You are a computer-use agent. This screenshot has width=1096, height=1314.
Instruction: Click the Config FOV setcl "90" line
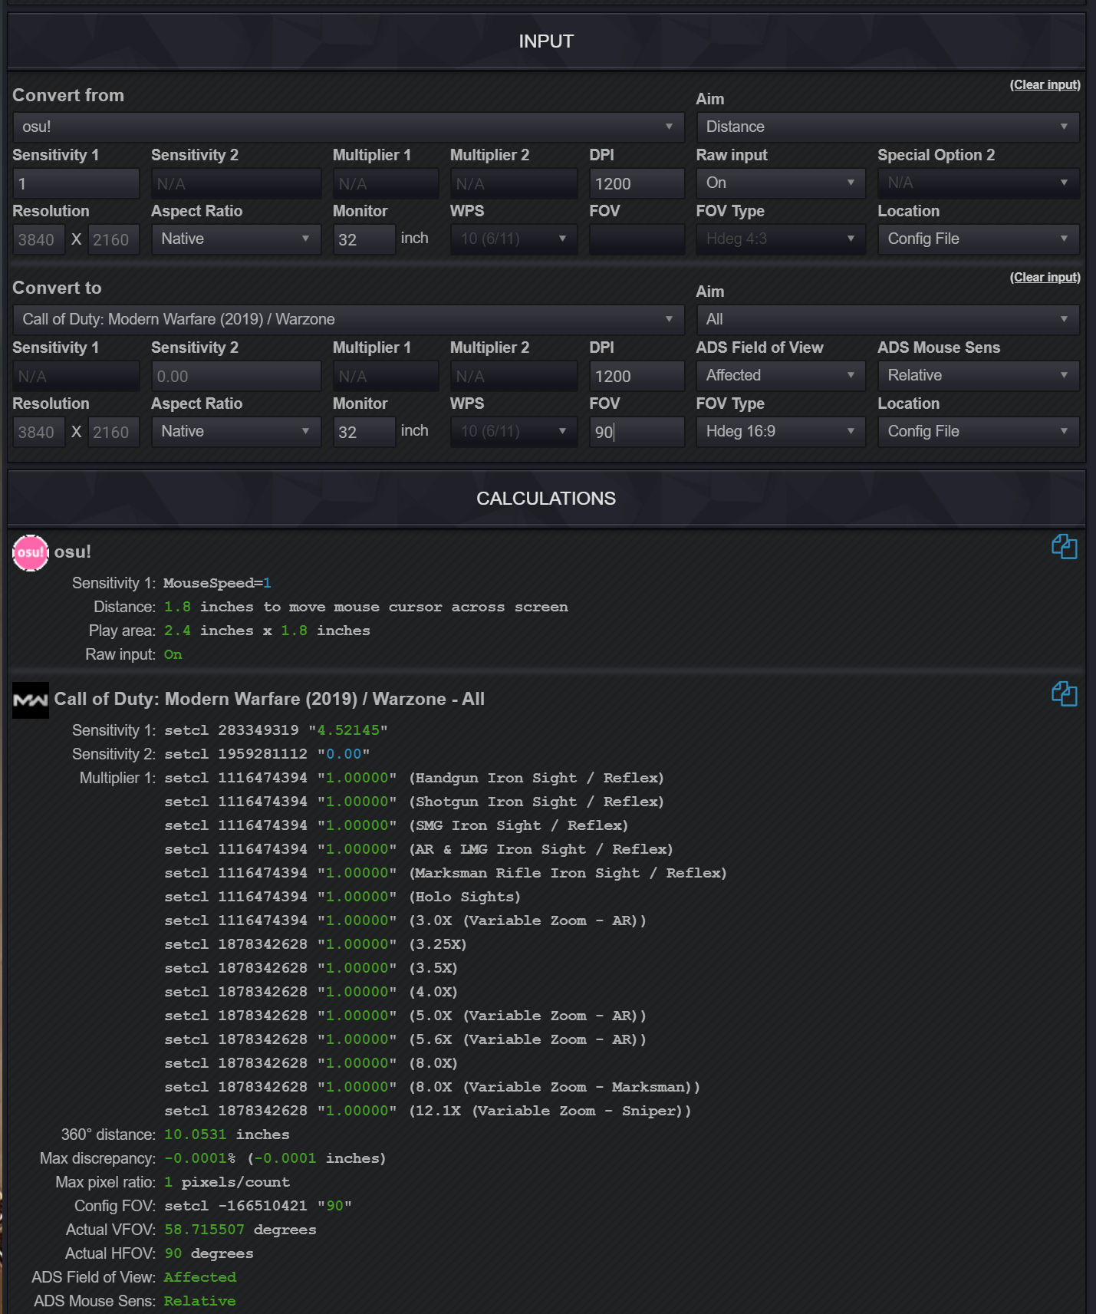[258, 1206]
